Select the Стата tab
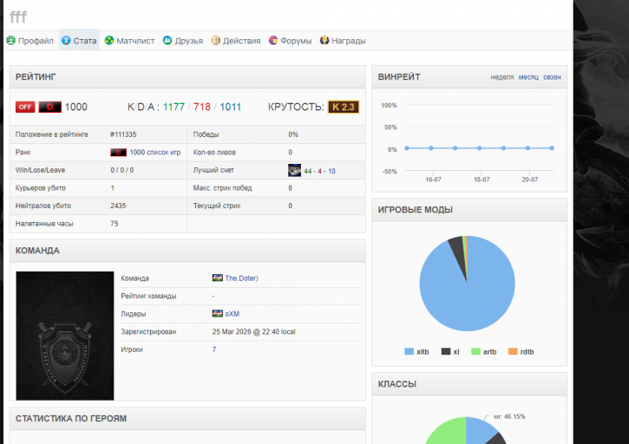This screenshot has height=444, width=629. coord(79,41)
